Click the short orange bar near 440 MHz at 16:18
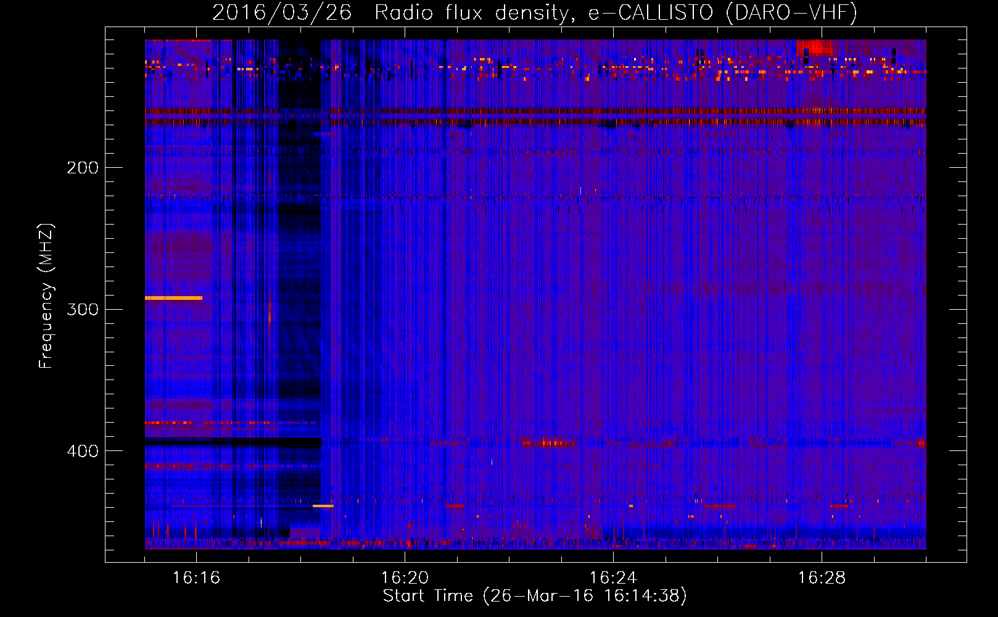The image size is (998, 617). (x=323, y=506)
